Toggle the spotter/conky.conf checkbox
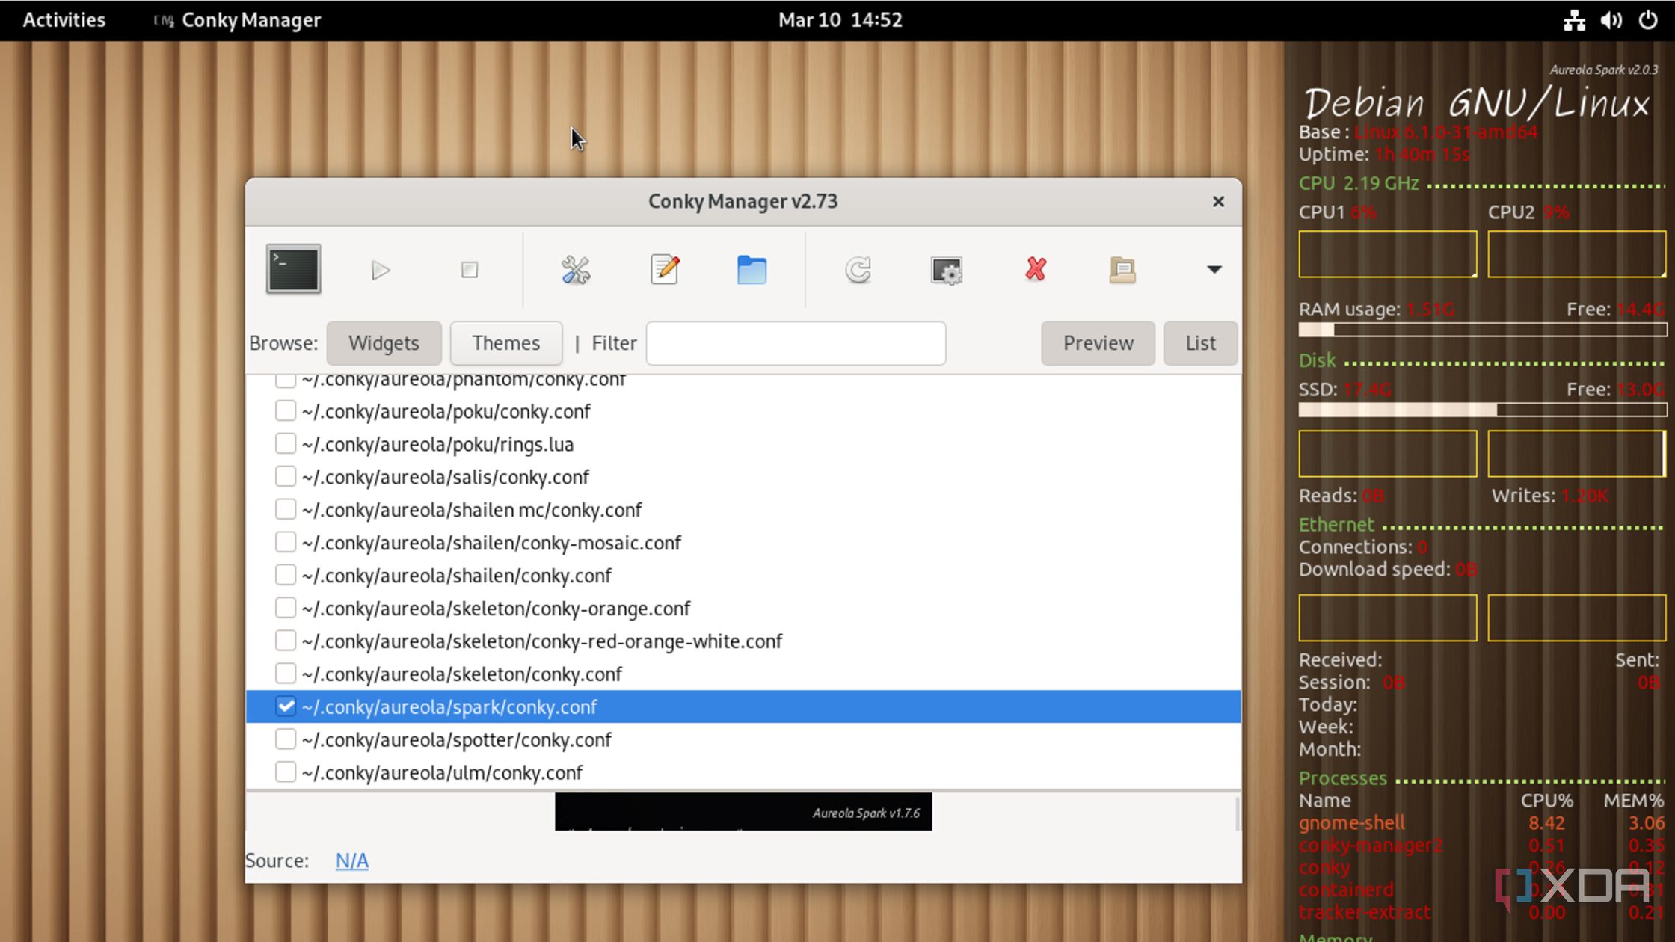The height and width of the screenshot is (942, 1675). click(x=285, y=739)
